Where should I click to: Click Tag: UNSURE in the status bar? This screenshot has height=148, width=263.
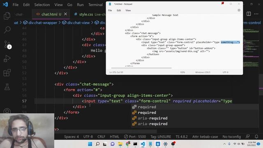coord(161,136)
